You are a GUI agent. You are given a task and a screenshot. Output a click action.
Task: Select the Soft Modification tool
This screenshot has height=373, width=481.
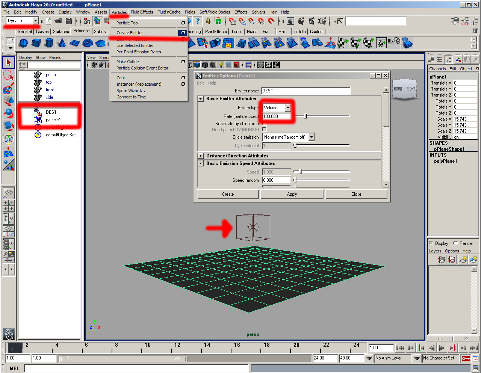tap(9, 152)
